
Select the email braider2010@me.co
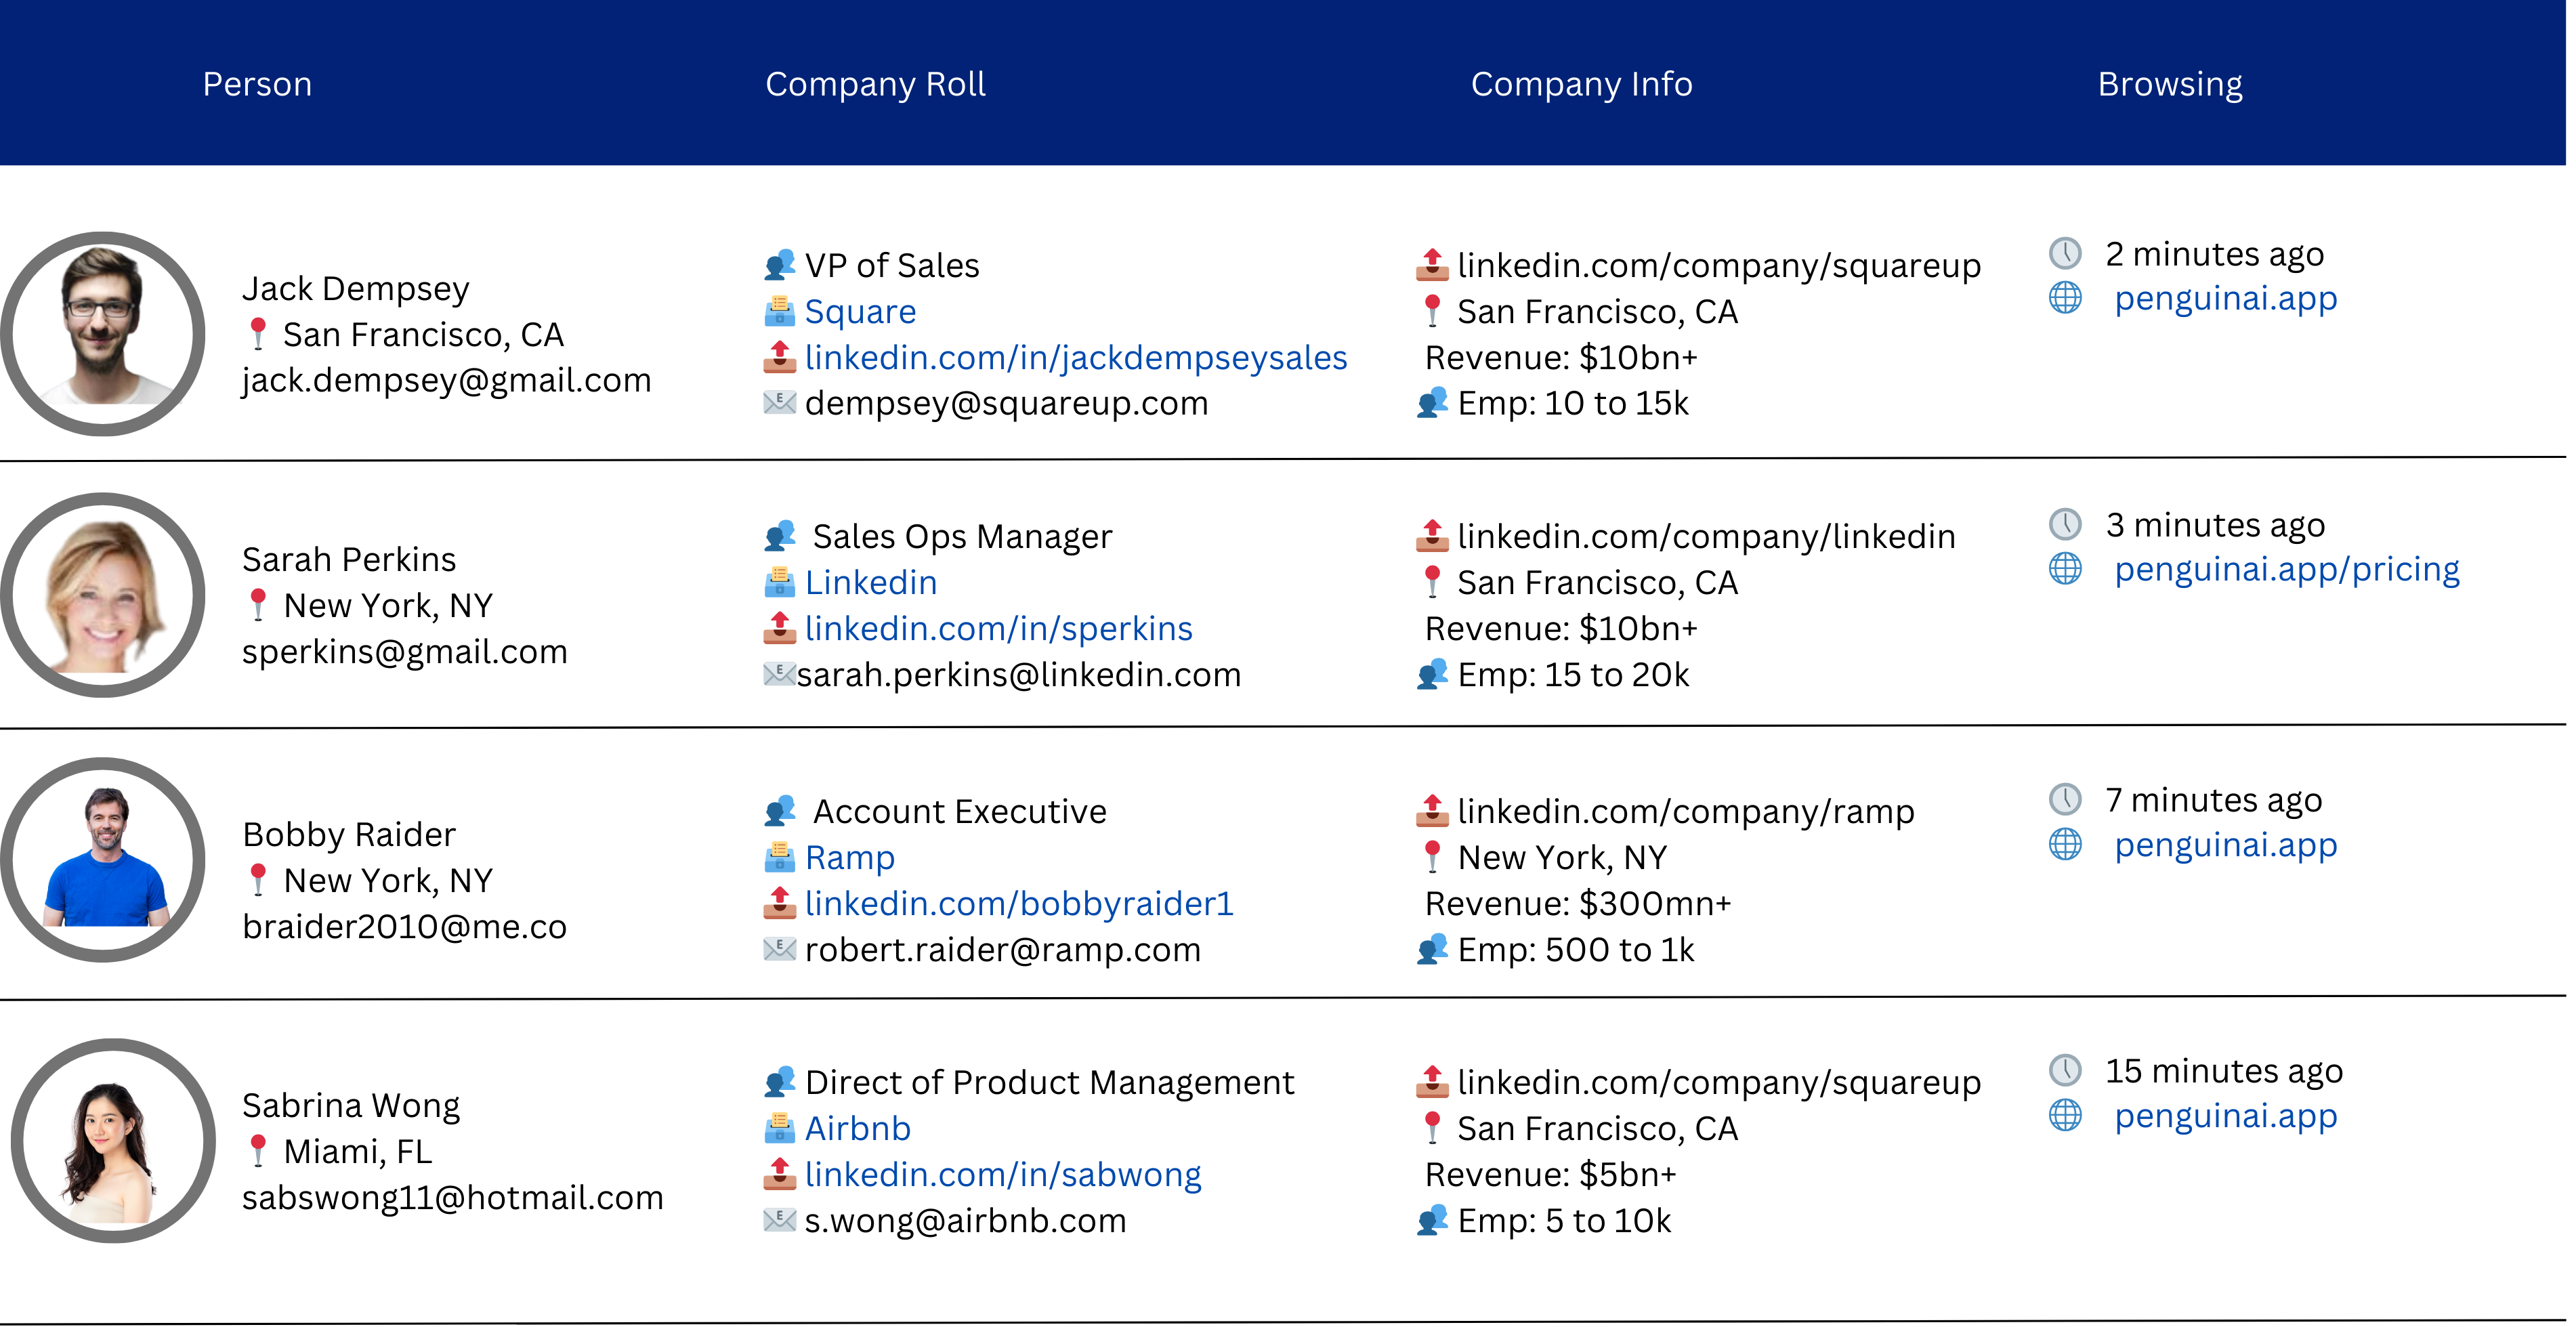tap(404, 927)
